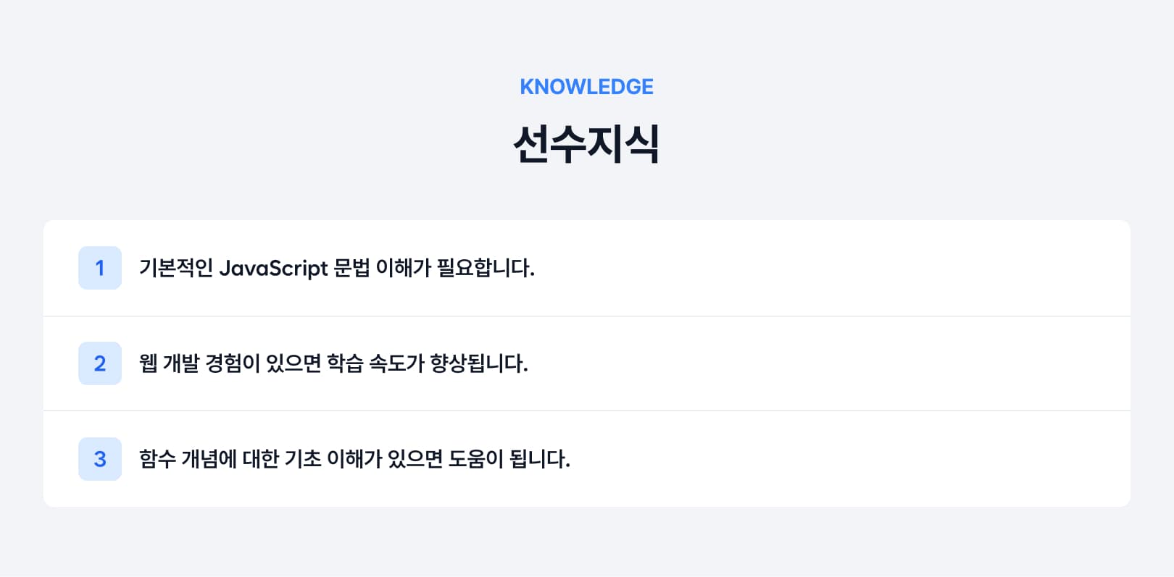Click 문법 in the first list item
1174x577 pixels.
click(x=351, y=268)
